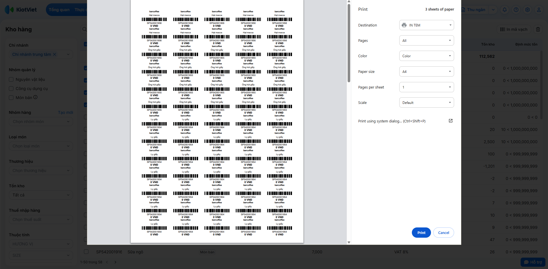Open the Color mode dropdown
The image size is (548, 269).
(426, 56)
